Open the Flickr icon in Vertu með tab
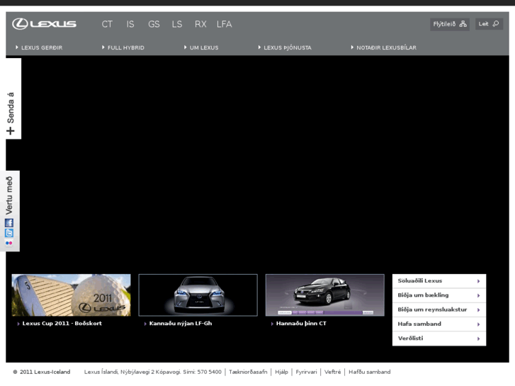 tap(9, 243)
